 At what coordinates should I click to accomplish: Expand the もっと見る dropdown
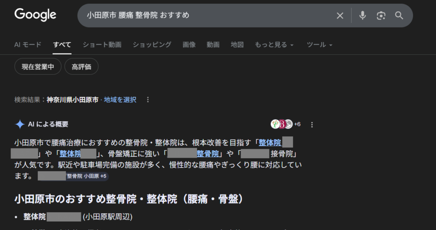click(x=274, y=45)
